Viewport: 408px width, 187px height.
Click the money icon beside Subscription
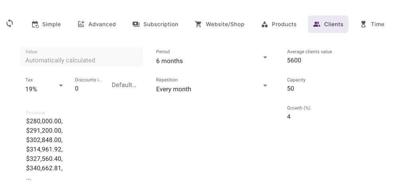pos(136,24)
